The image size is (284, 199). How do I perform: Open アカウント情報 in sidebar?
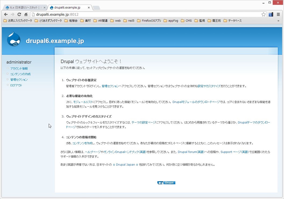coord(19,68)
